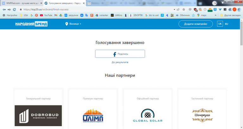Open the Шахерезада partner logo
Viewport: 243px width, 129px height.
[x=202, y=115]
